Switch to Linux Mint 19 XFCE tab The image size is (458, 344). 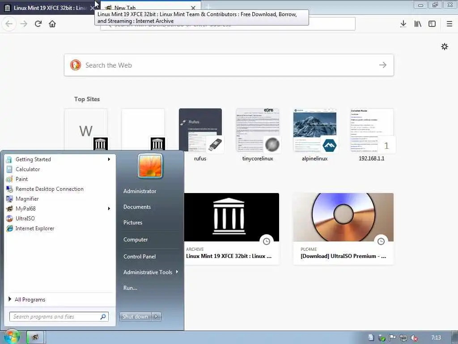[x=50, y=8]
